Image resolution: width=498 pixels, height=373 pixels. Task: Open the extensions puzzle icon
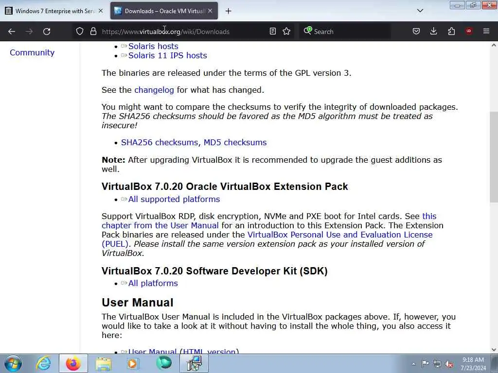click(451, 32)
